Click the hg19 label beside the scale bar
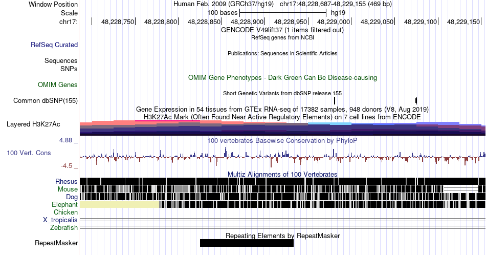Image resolution: width=486 pixels, height=255 pixels. click(338, 13)
